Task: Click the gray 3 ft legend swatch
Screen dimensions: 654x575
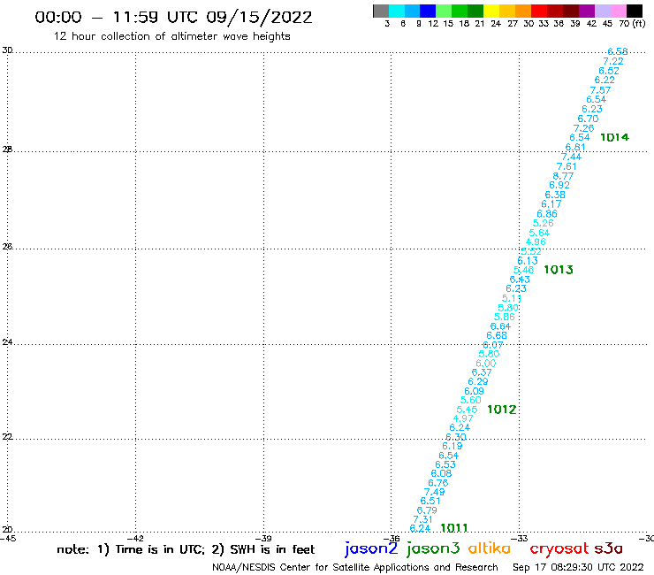Action: tap(381, 11)
